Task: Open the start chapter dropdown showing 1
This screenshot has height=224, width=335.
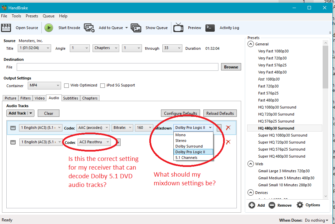Action: point(132,48)
